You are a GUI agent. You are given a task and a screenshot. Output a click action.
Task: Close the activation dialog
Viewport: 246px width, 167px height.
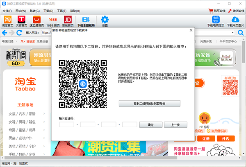[190, 30]
